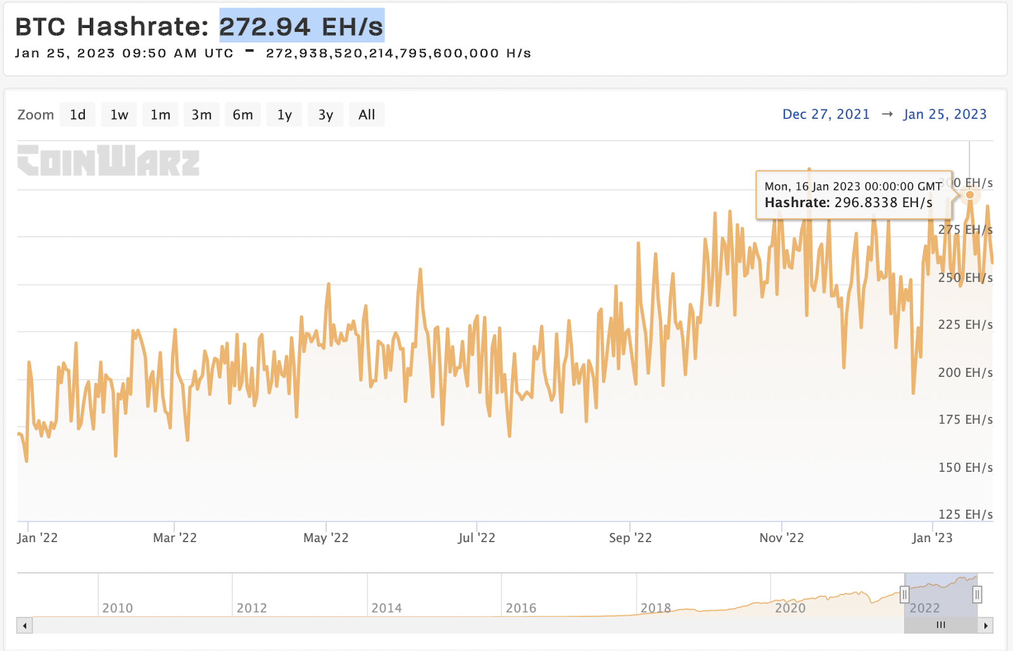Image resolution: width=1013 pixels, height=651 pixels.
Task: Click the highlighted 272.94 EH/s value
Action: 302,27
